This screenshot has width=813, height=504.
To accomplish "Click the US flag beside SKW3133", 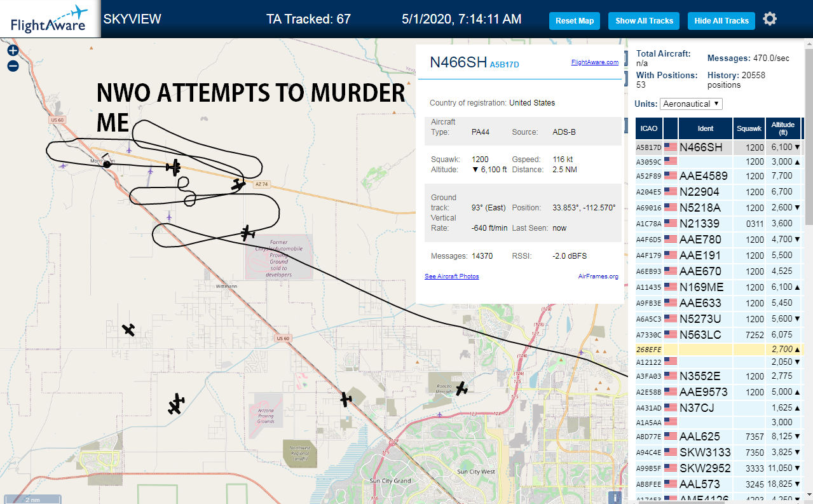I will pyautogui.click(x=671, y=453).
